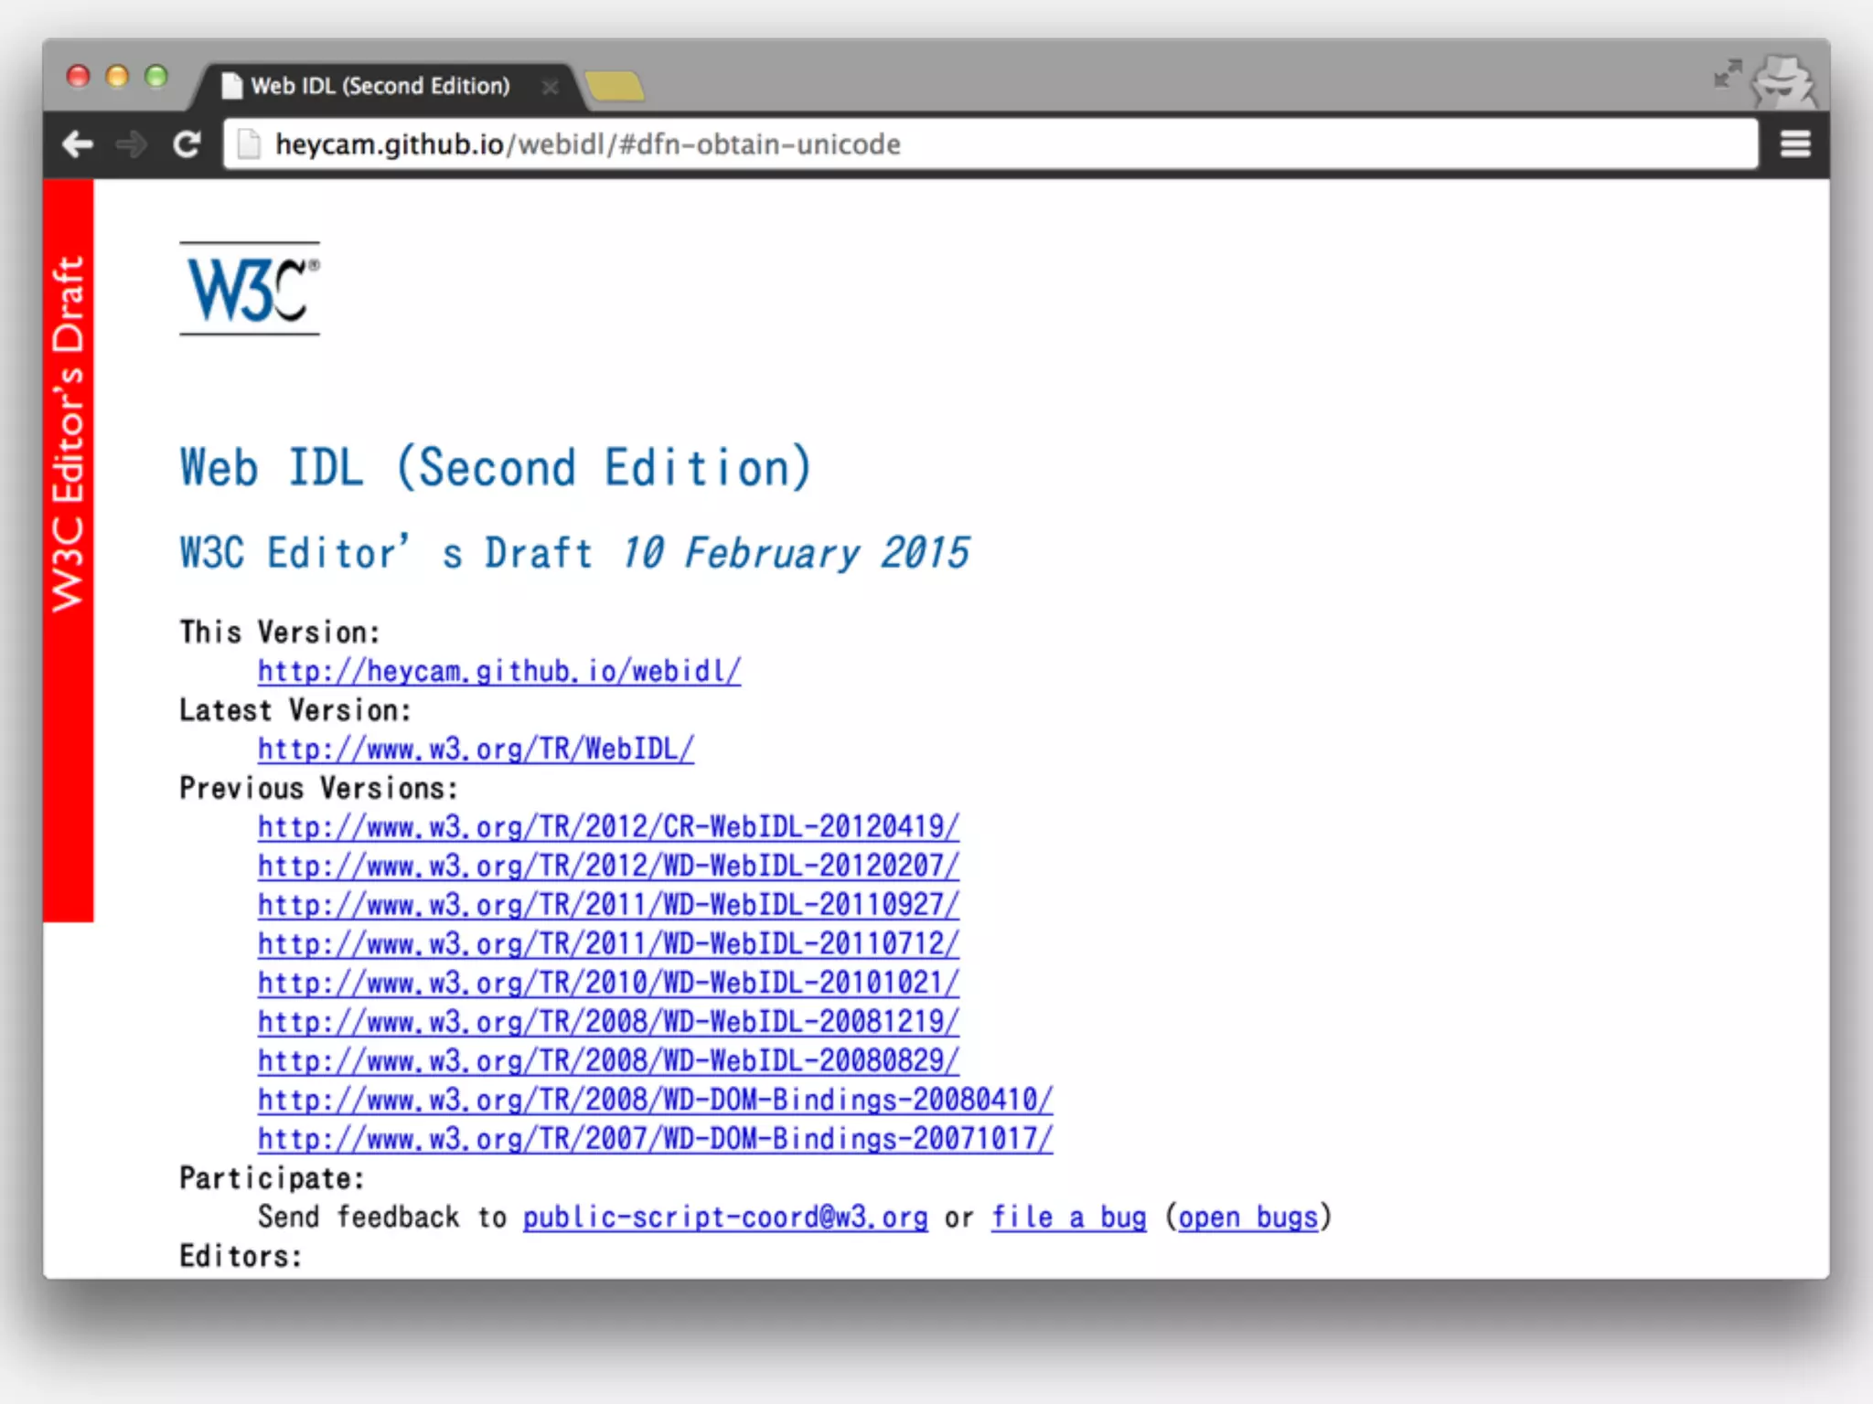This screenshot has height=1404, width=1873.
Task: Click the public-script-coord@w3.org email link
Action: (x=724, y=1218)
